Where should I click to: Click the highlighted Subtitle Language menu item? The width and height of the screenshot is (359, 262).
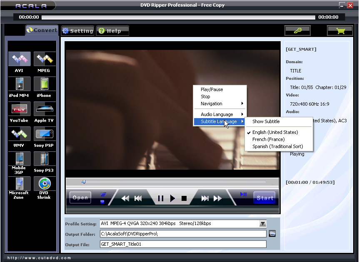219,121
